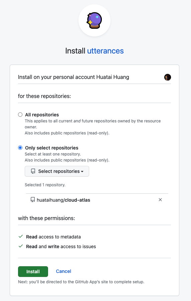Click Read access to metadata permission text
Image resolution: width=191 pixels, height=301 pixels.
(x=53, y=237)
